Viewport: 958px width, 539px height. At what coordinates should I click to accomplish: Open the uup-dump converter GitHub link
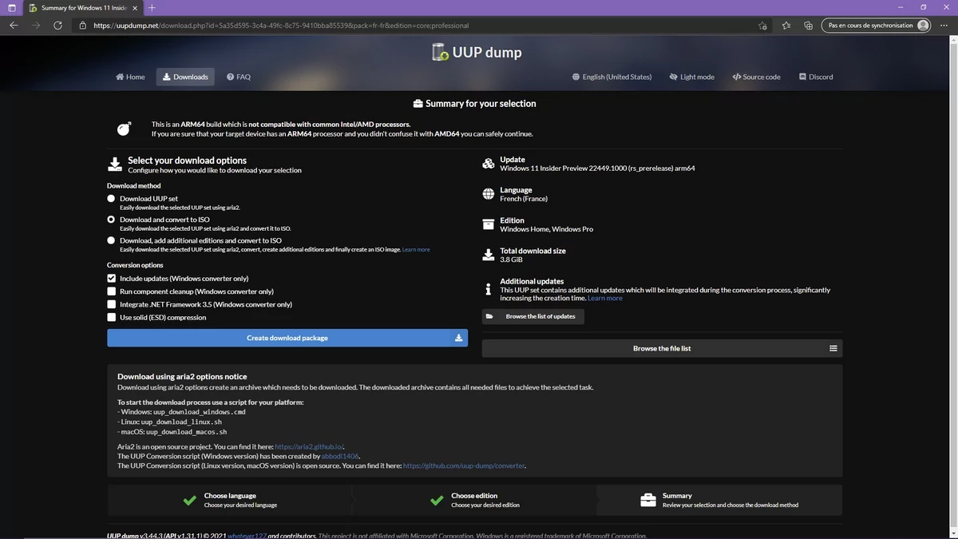[465, 466]
